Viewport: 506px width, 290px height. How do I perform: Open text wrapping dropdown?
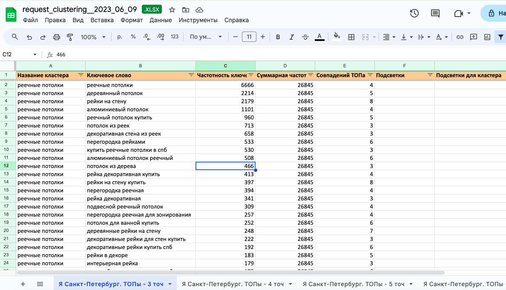tap(424, 37)
